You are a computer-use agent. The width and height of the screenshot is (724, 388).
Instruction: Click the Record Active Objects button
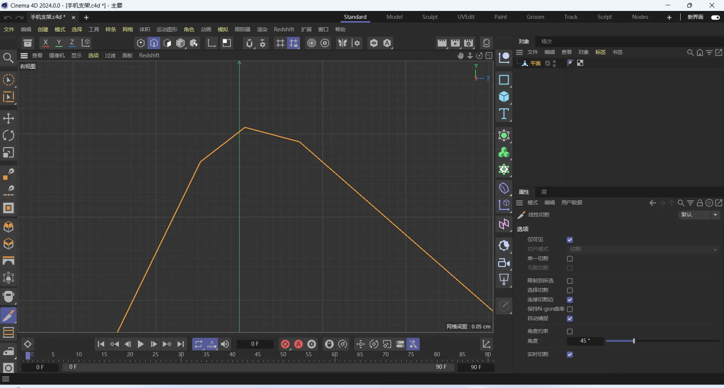(285, 344)
